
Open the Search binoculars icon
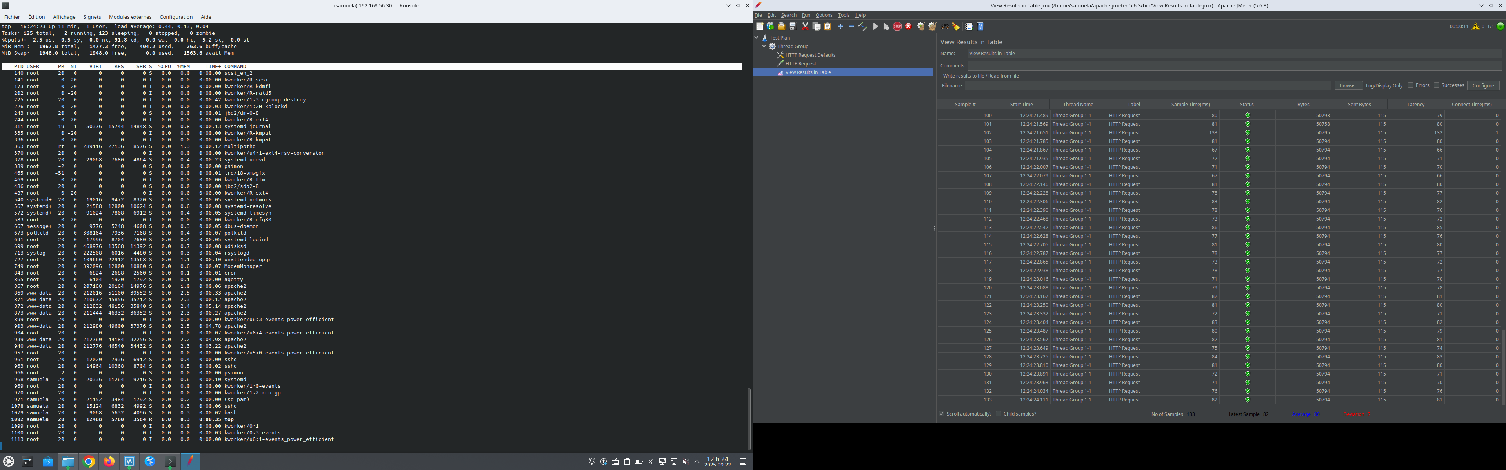tap(945, 26)
